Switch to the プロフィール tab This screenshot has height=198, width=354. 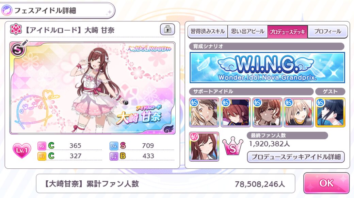327,32
